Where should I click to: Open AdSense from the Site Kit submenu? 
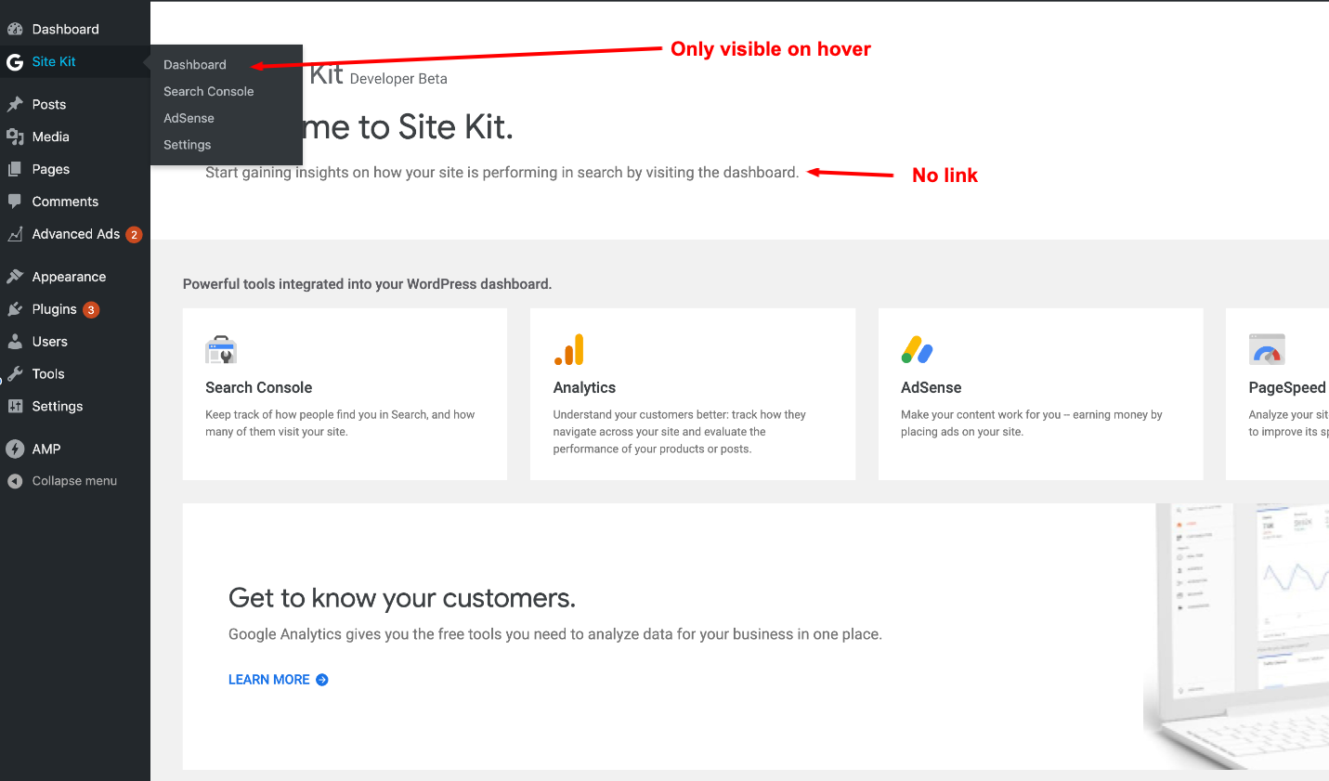coord(189,118)
